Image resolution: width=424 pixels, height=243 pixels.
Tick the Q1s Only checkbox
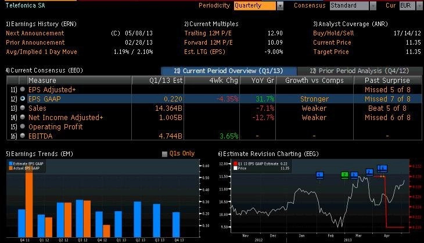164,154
